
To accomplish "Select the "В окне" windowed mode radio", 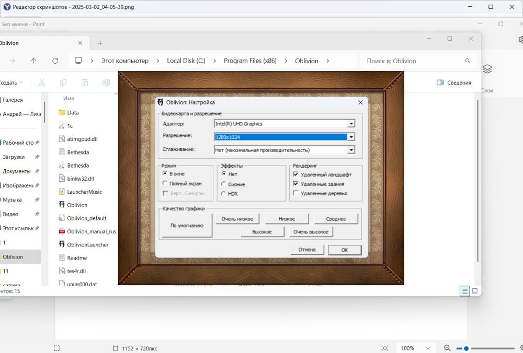I will 165,173.
